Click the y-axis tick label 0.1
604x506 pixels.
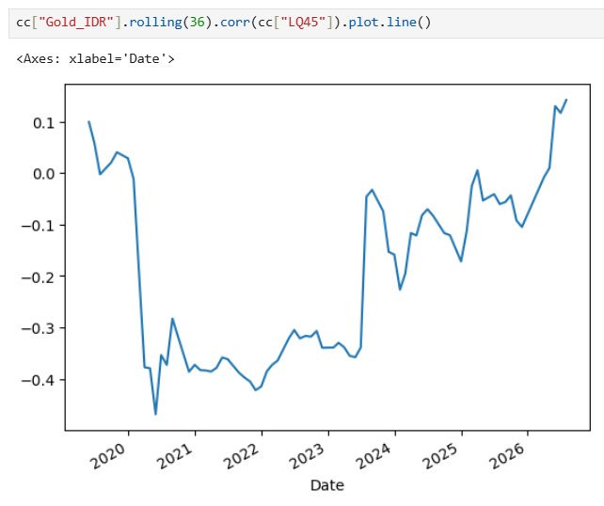coord(44,123)
